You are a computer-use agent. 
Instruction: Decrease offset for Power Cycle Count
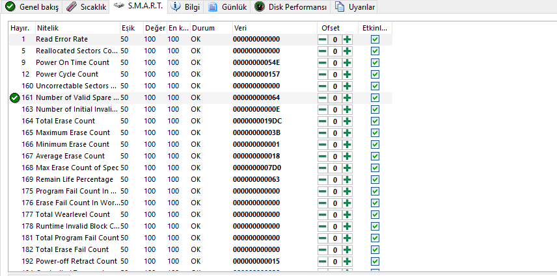pos(323,75)
